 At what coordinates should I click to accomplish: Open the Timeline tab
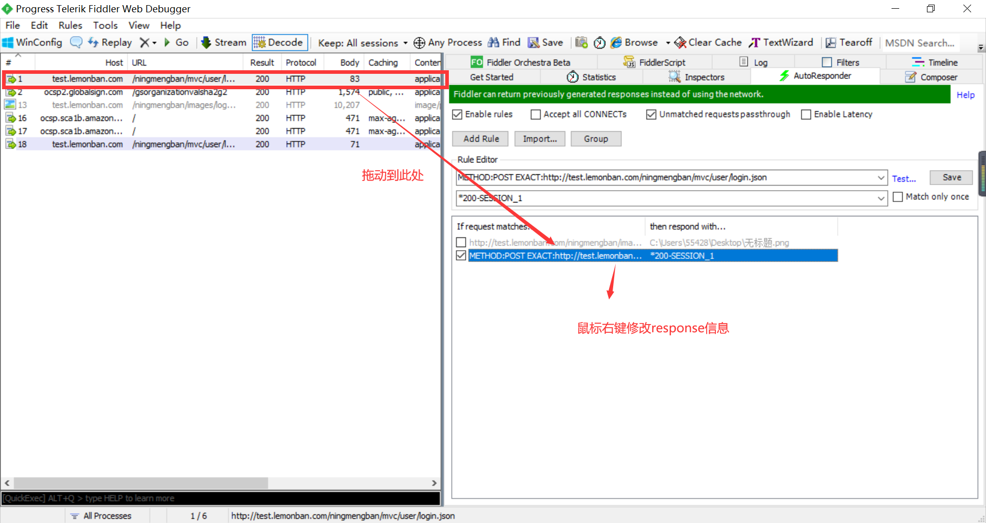click(x=935, y=62)
